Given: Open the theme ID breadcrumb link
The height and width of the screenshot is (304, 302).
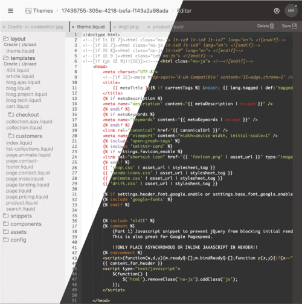Looking at the screenshot, I should click(x=115, y=11).
